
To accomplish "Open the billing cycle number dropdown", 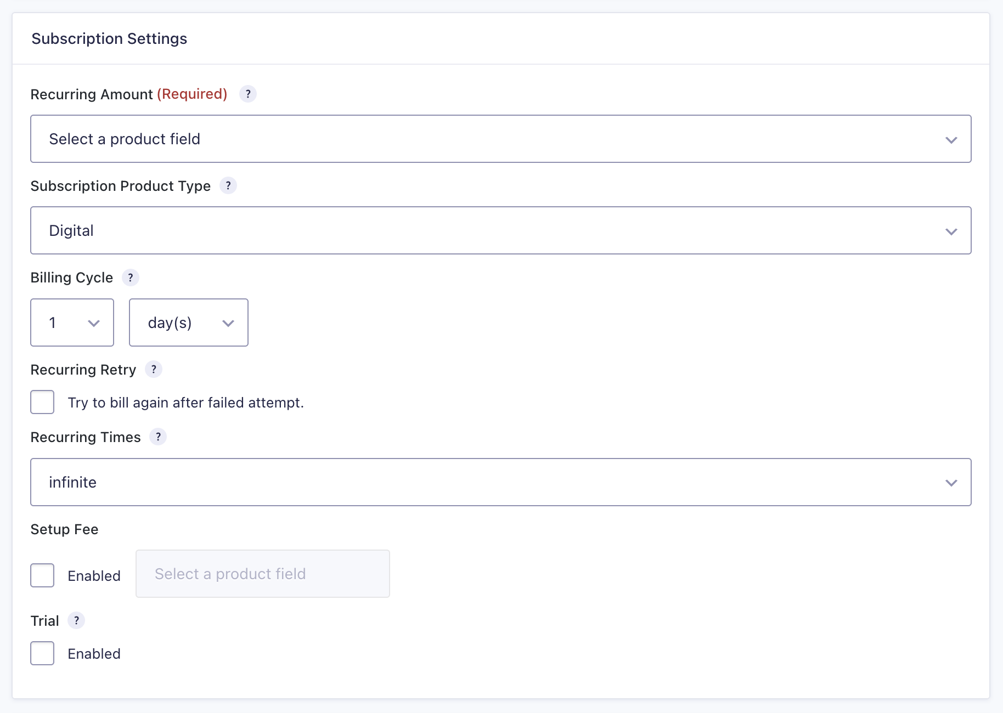I will 72,322.
